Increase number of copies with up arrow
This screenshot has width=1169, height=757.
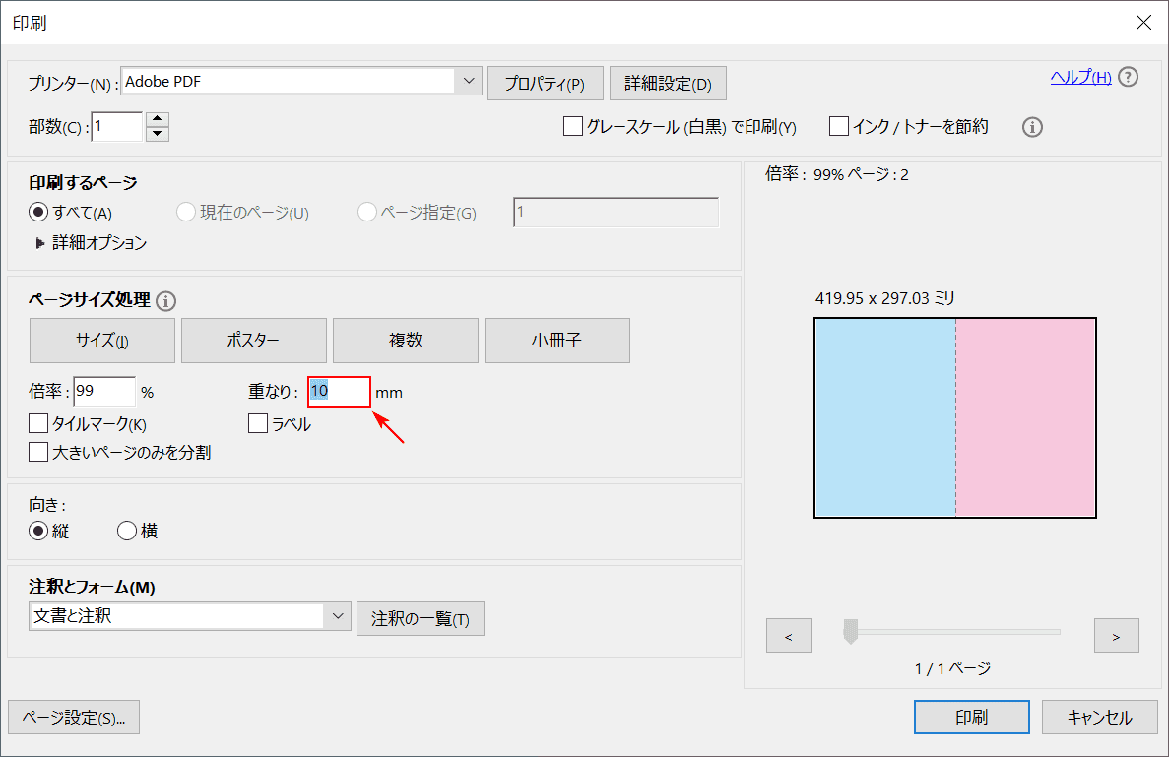click(158, 119)
